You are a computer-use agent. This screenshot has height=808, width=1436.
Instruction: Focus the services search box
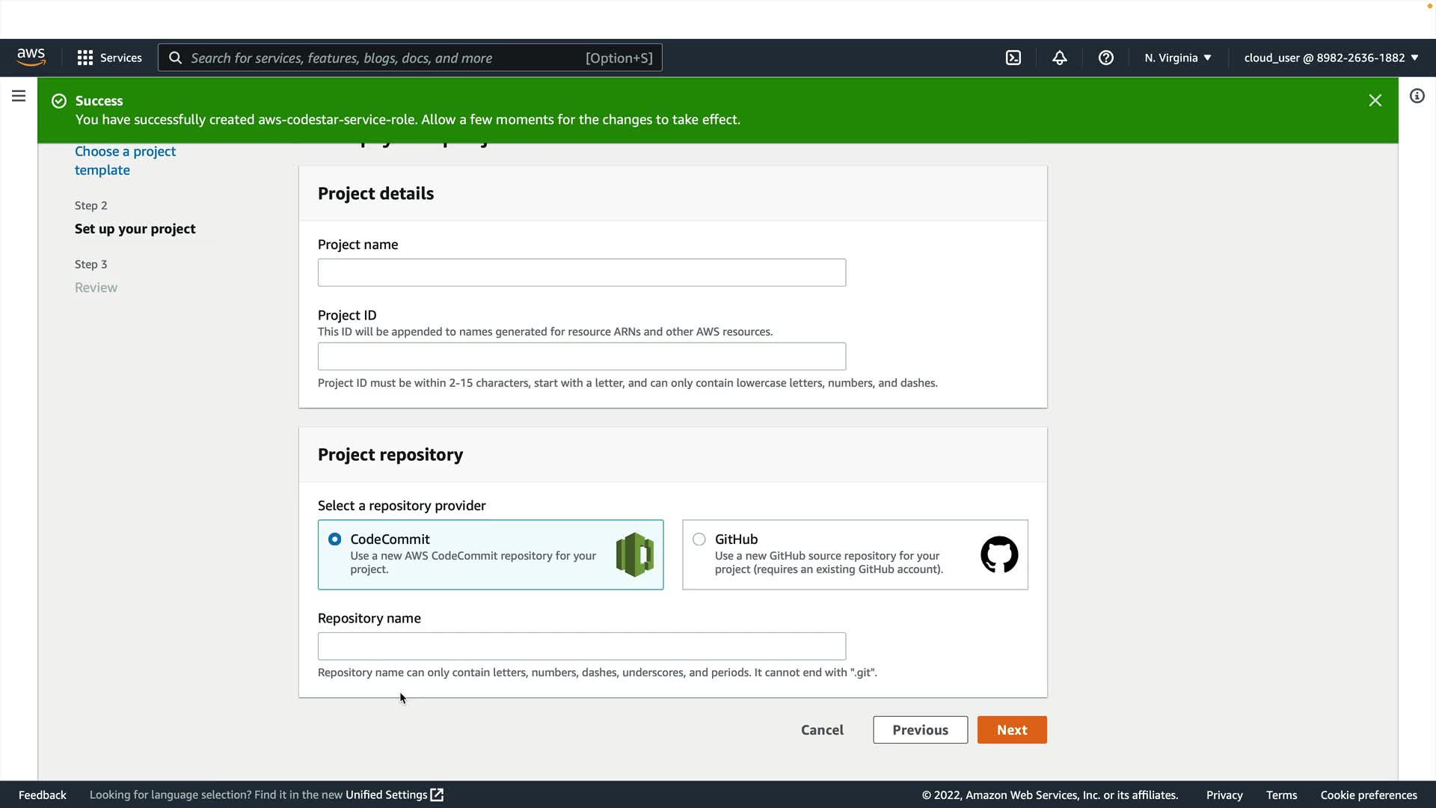[x=410, y=58]
